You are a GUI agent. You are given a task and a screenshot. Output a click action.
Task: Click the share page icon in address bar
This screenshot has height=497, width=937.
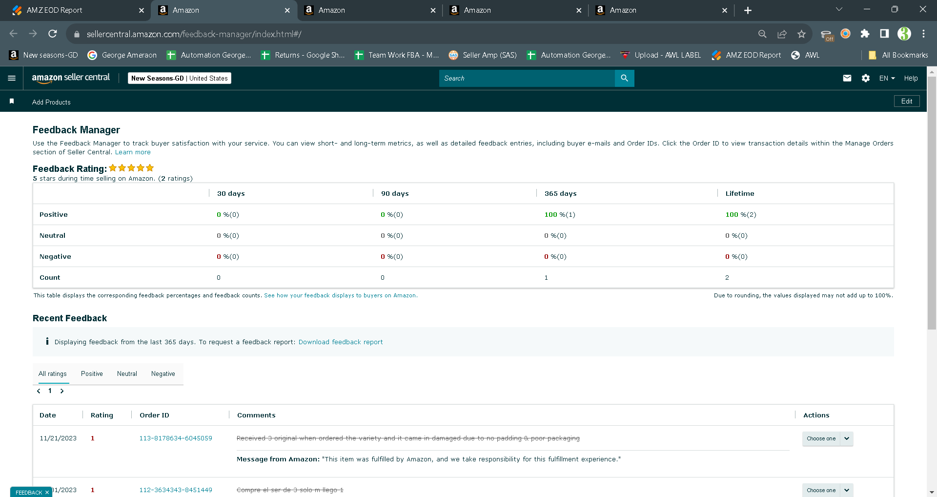(x=782, y=34)
